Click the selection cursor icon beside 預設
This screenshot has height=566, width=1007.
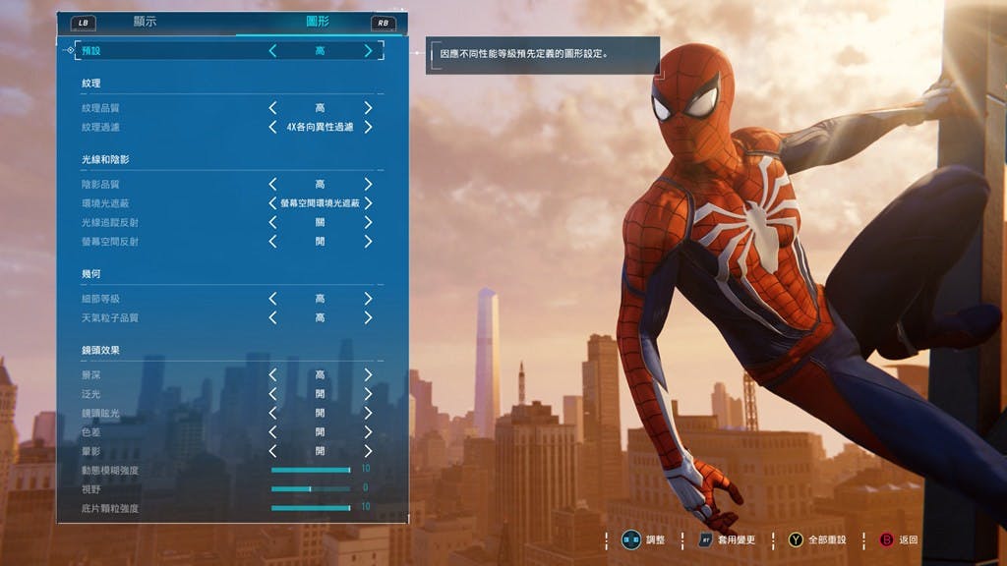pos(70,50)
